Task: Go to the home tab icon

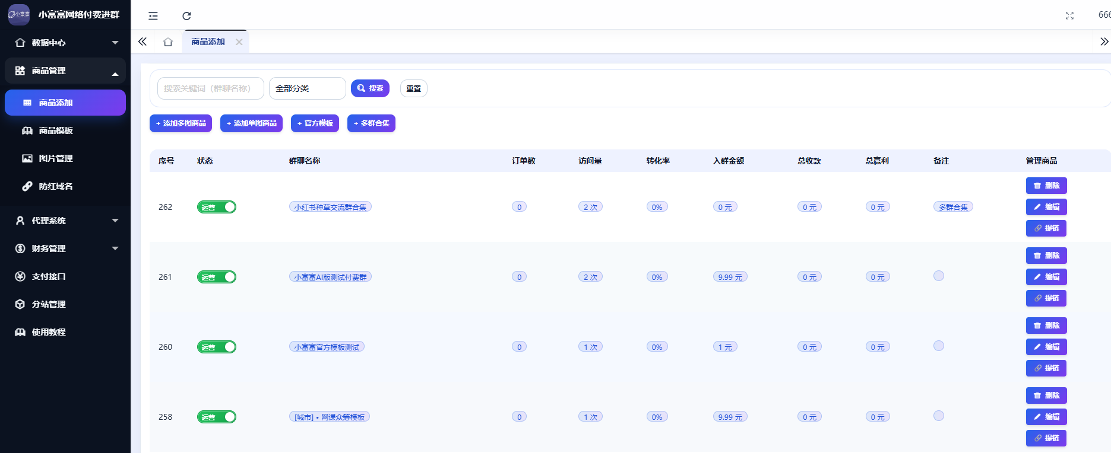Action: point(168,42)
